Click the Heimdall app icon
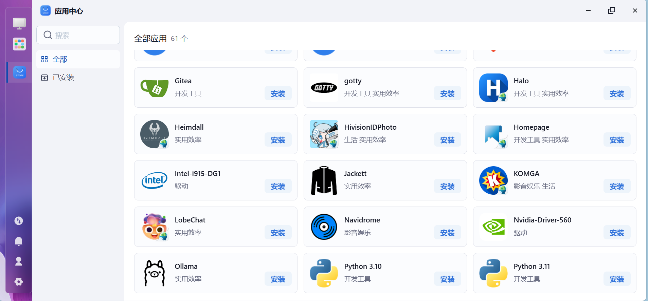This screenshot has width=648, height=301. pyautogui.click(x=155, y=134)
